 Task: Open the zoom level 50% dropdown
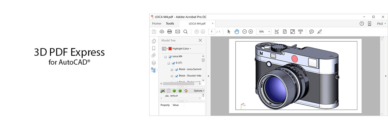(269, 32)
